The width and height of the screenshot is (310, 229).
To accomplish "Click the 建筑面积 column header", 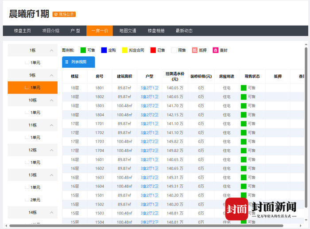I will coord(124,76).
